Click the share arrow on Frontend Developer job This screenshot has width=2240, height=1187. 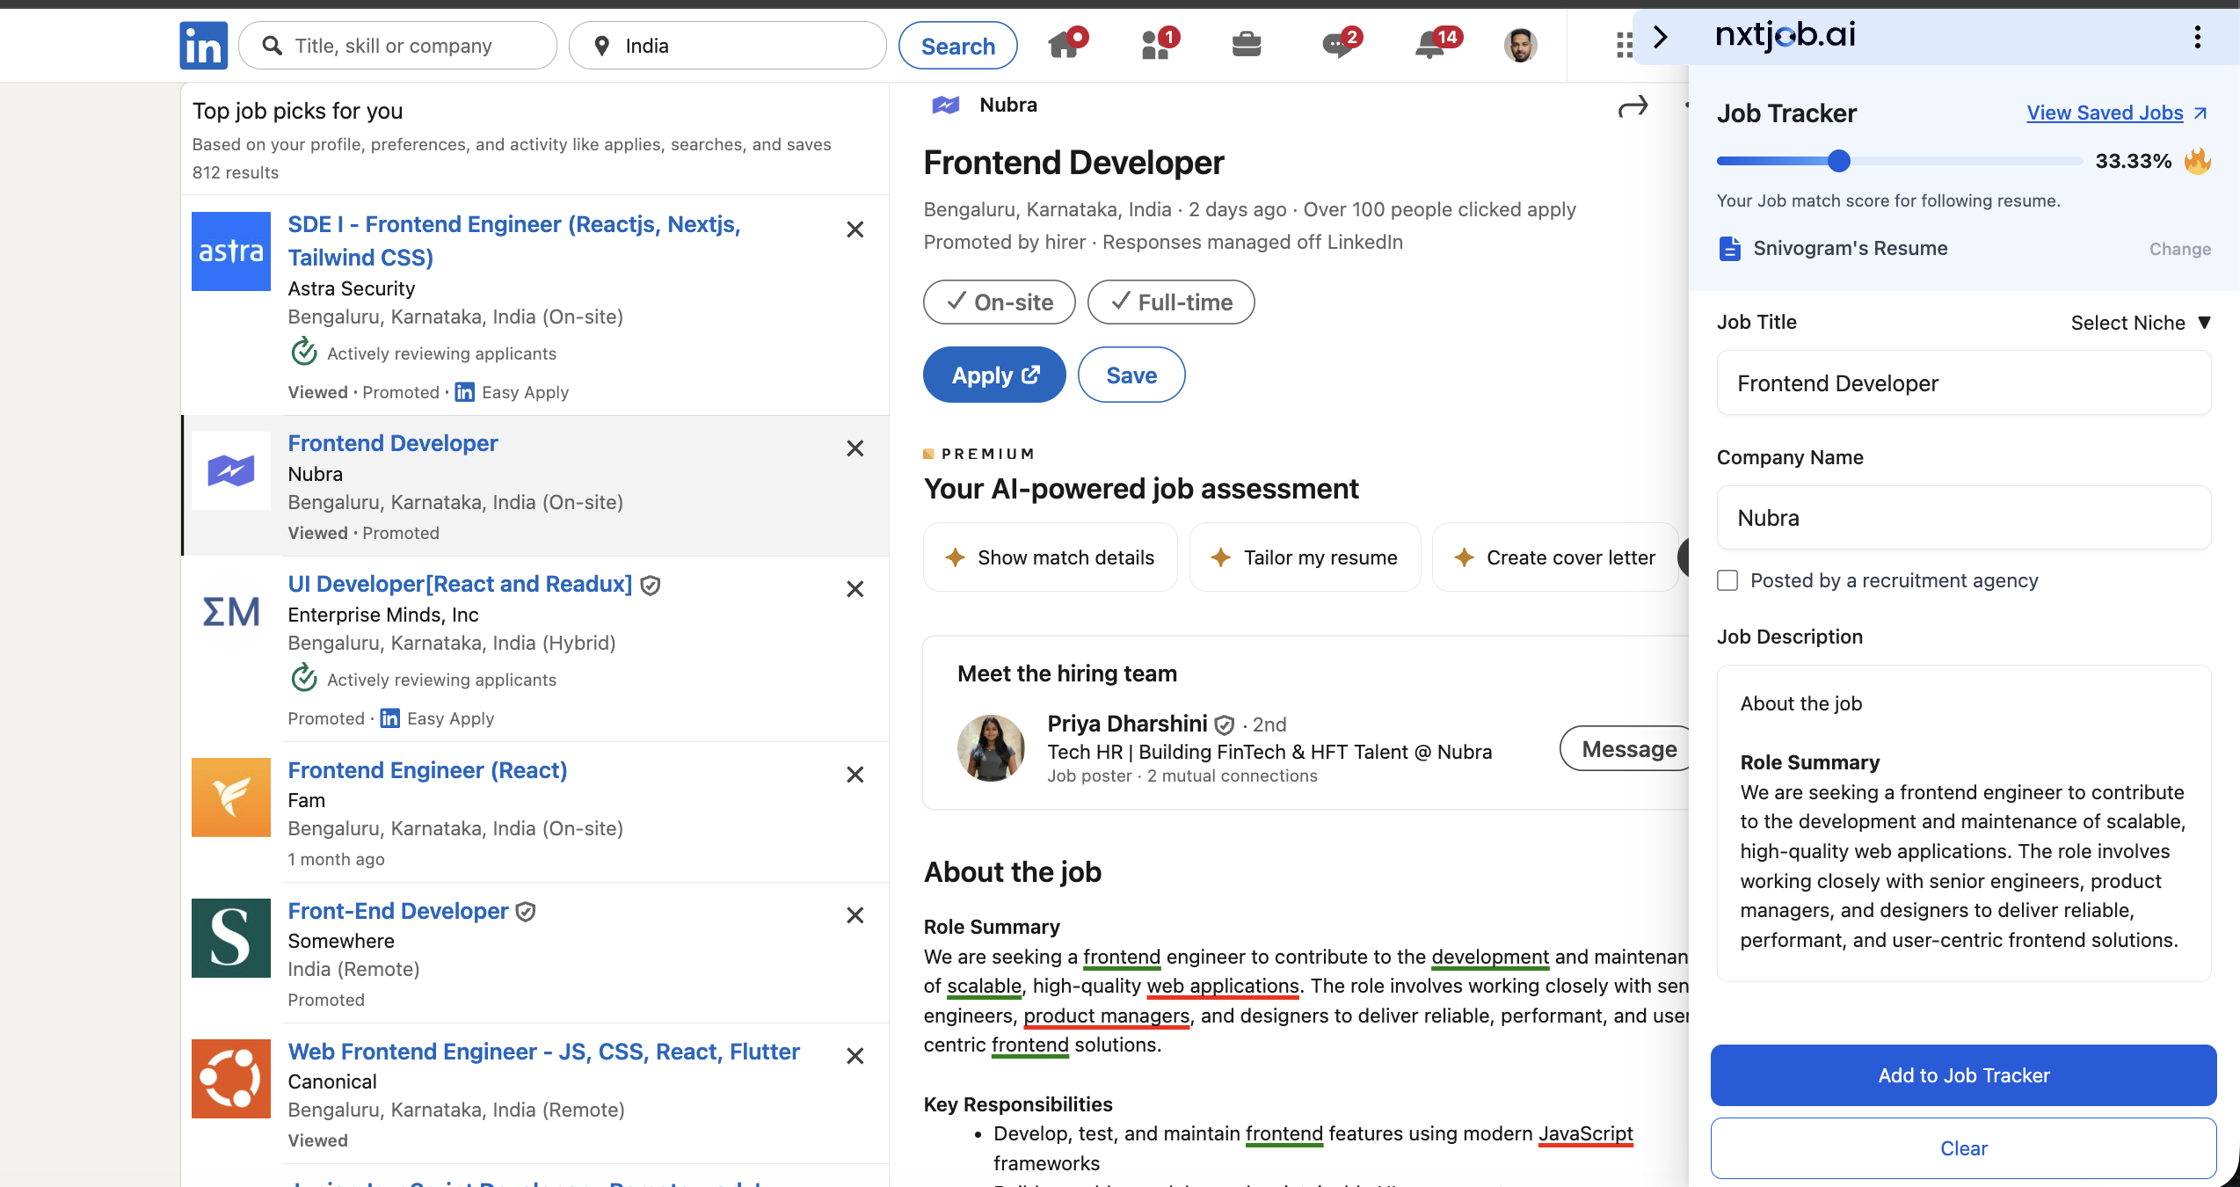tap(1634, 105)
